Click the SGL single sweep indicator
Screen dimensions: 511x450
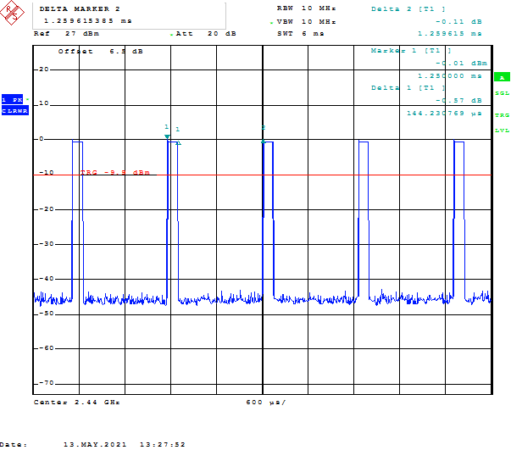(502, 93)
